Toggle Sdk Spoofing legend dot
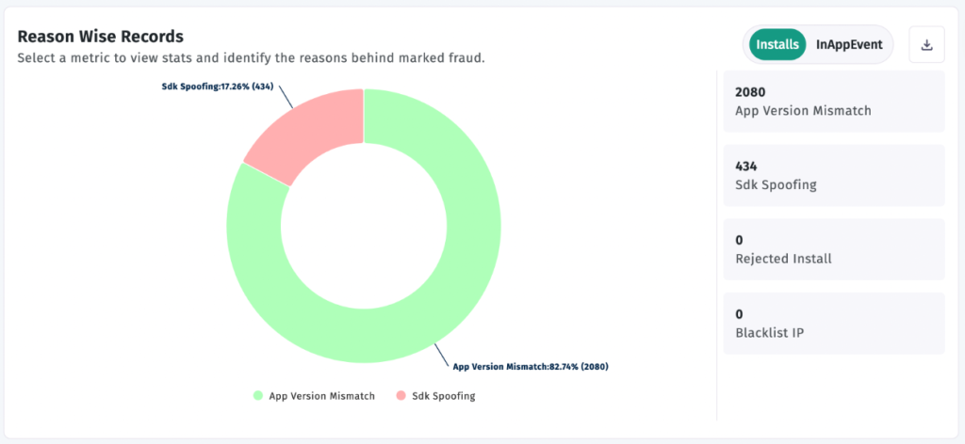 click(399, 396)
